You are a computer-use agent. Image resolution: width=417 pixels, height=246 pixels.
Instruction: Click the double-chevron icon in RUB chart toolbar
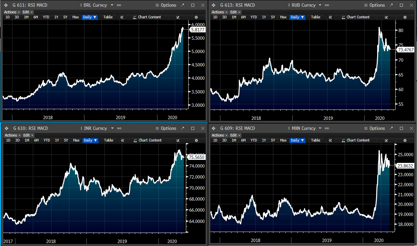pyautogui.click(x=330, y=17)
